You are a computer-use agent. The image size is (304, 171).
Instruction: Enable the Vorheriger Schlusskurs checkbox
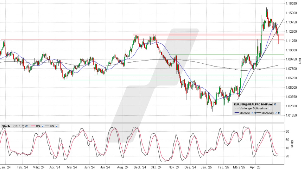pyautogui.click(x=270, y=108)
